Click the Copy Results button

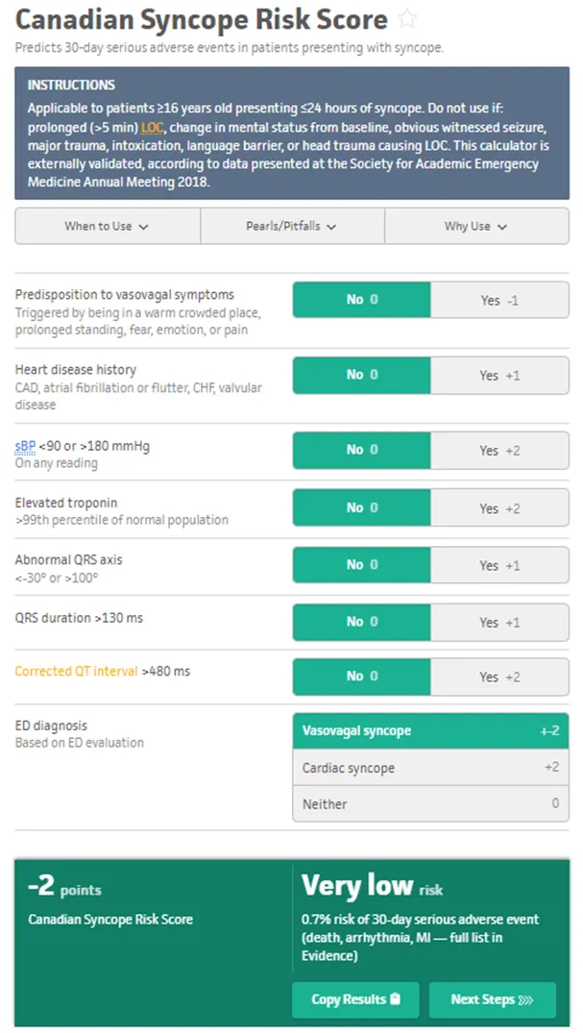pos(355,999)
